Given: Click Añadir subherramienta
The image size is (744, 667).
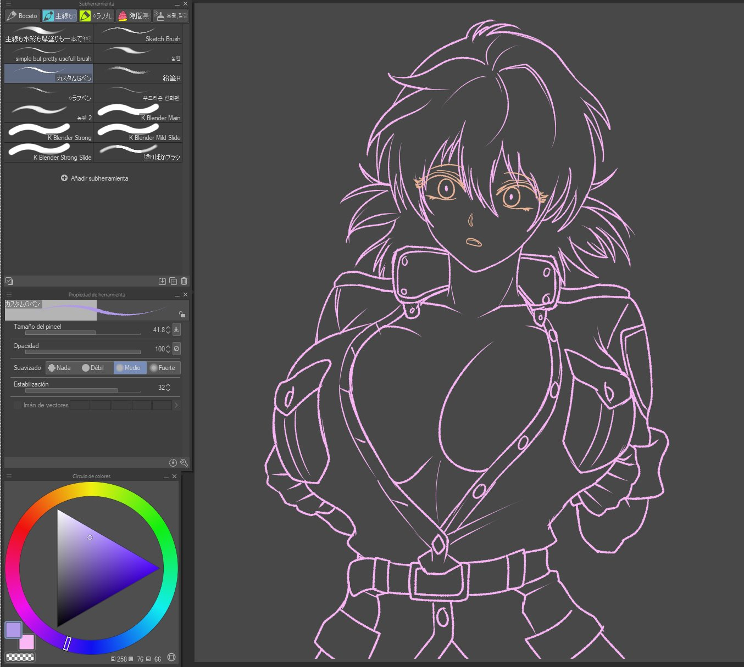Looking at the screenshot, I should [95, 178].
